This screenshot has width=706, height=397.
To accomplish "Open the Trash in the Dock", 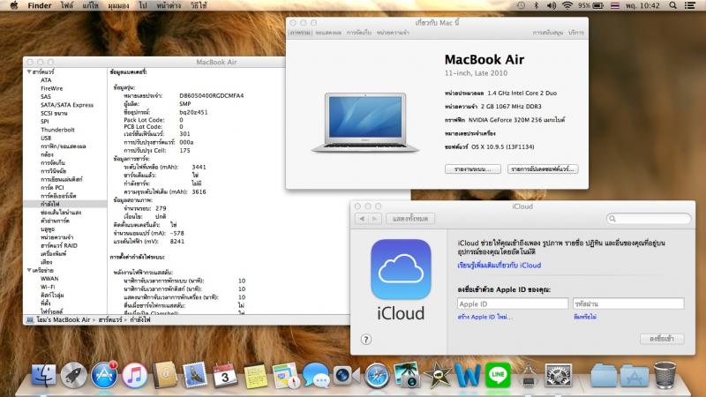I will (665, 376).
